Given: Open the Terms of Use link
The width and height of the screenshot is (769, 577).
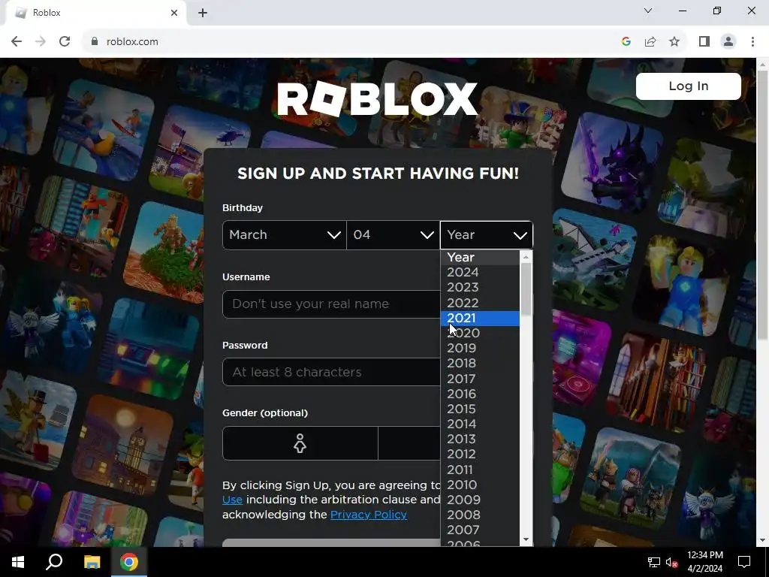Looking at the screenshot, I should (232, 500).
